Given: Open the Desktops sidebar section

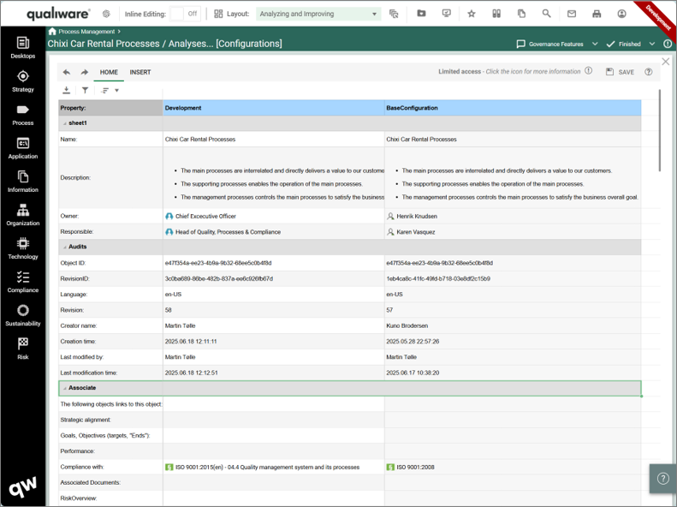Looking at the screenshot, I should coord(23,47).
